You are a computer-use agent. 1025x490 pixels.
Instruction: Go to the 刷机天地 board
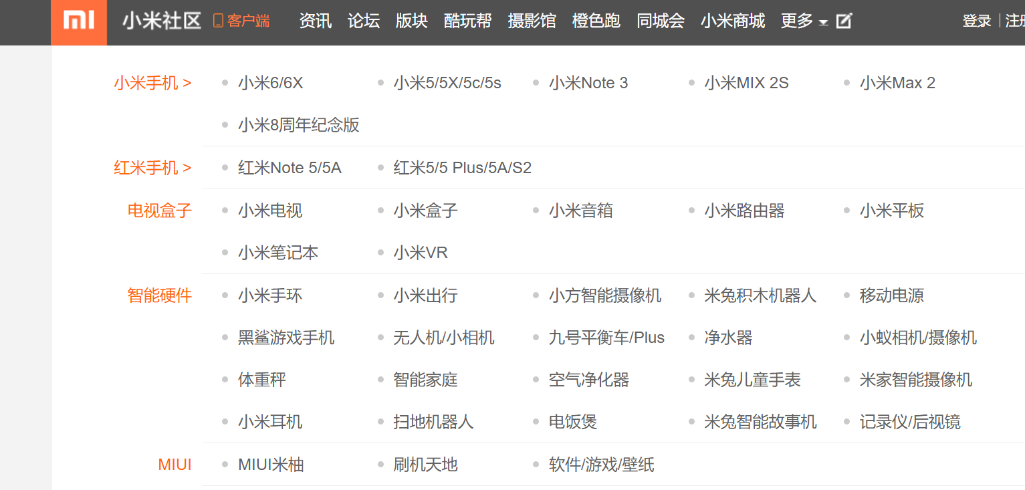click(426, 465)
